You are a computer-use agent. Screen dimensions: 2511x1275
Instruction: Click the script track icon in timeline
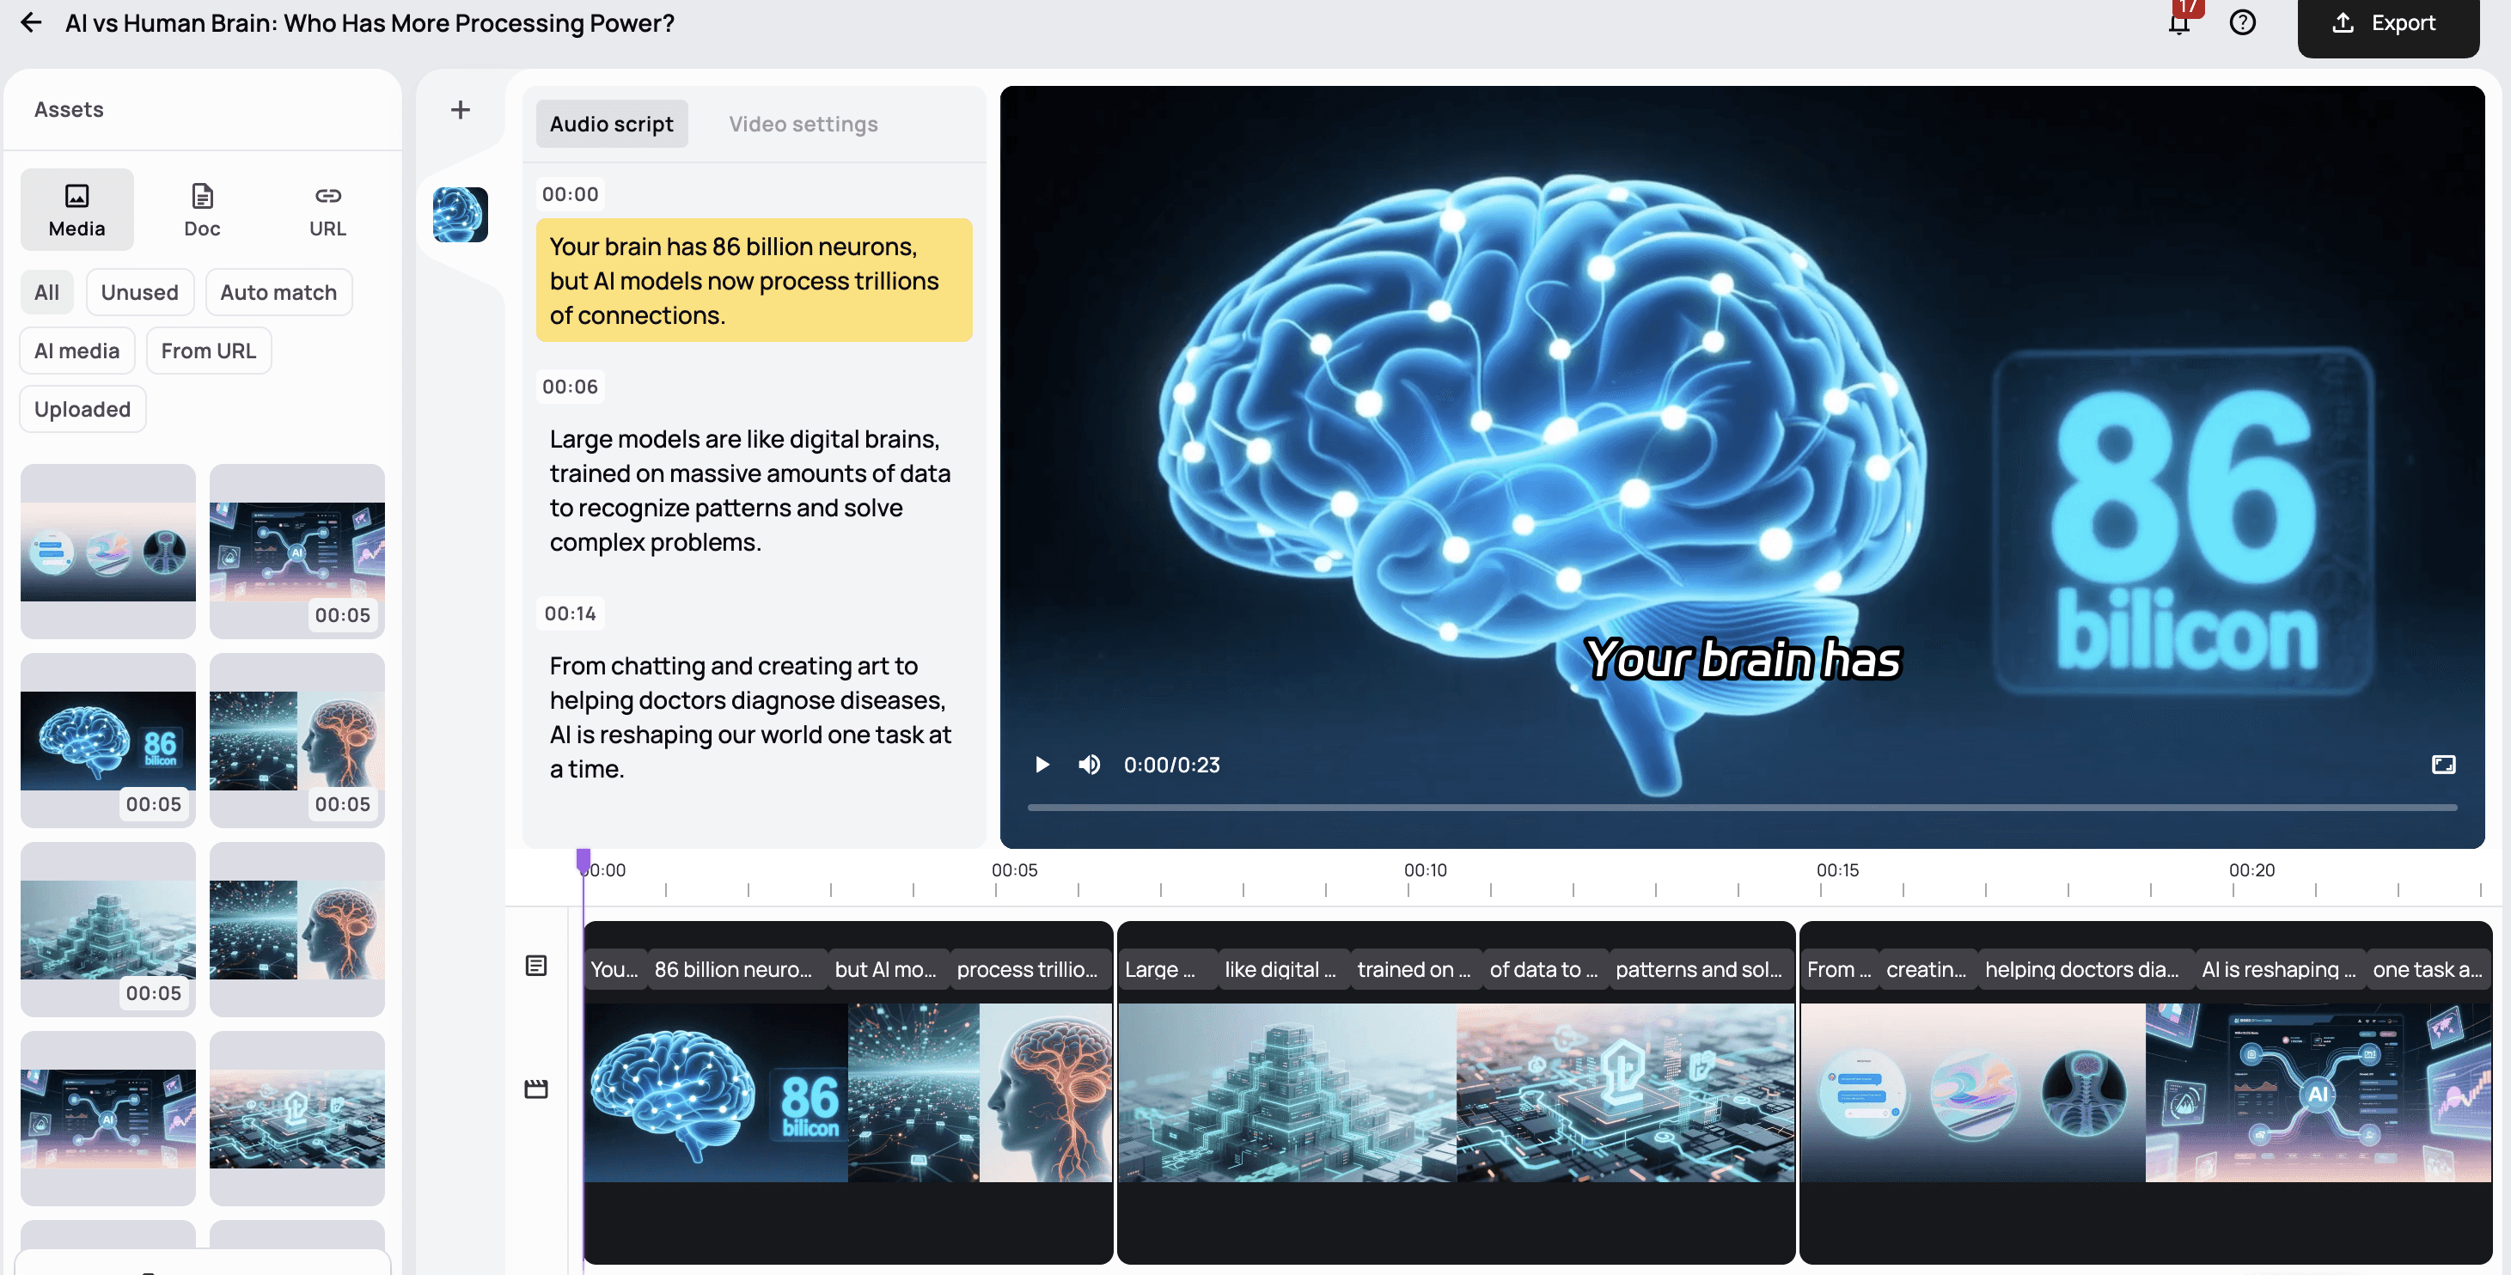click(x=536, y=965)
